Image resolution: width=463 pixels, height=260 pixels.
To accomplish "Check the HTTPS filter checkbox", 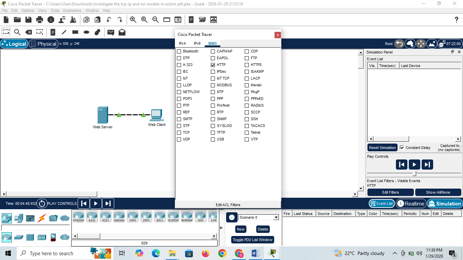I will [x=247, y=65].
